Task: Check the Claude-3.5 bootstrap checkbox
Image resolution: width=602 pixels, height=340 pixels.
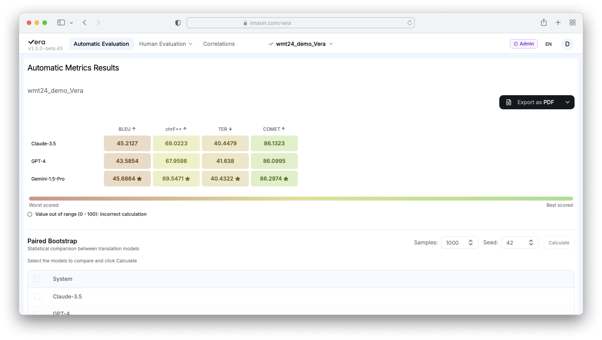Action: click(37, 297)
